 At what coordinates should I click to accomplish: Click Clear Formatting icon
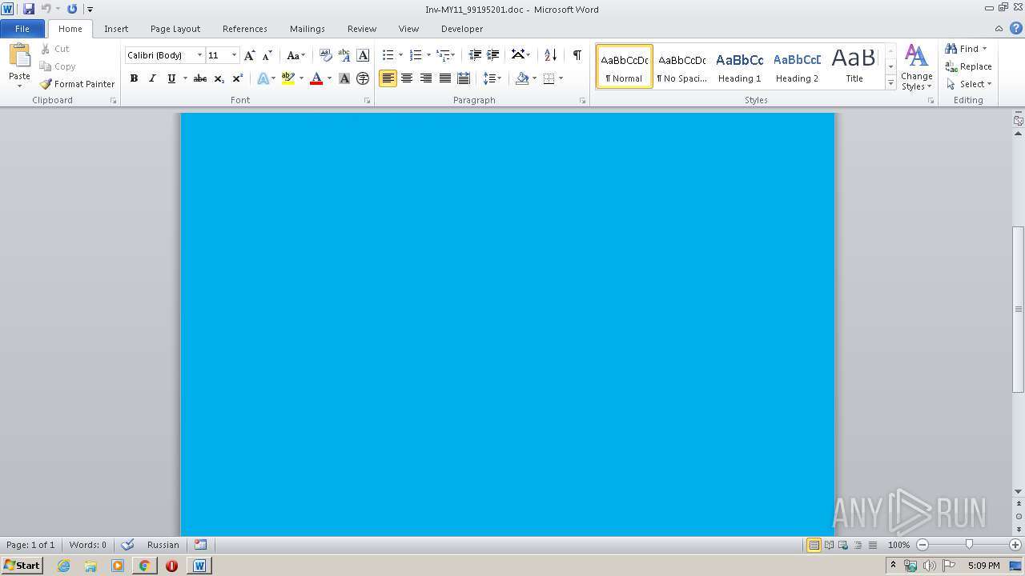pos(325,55)
